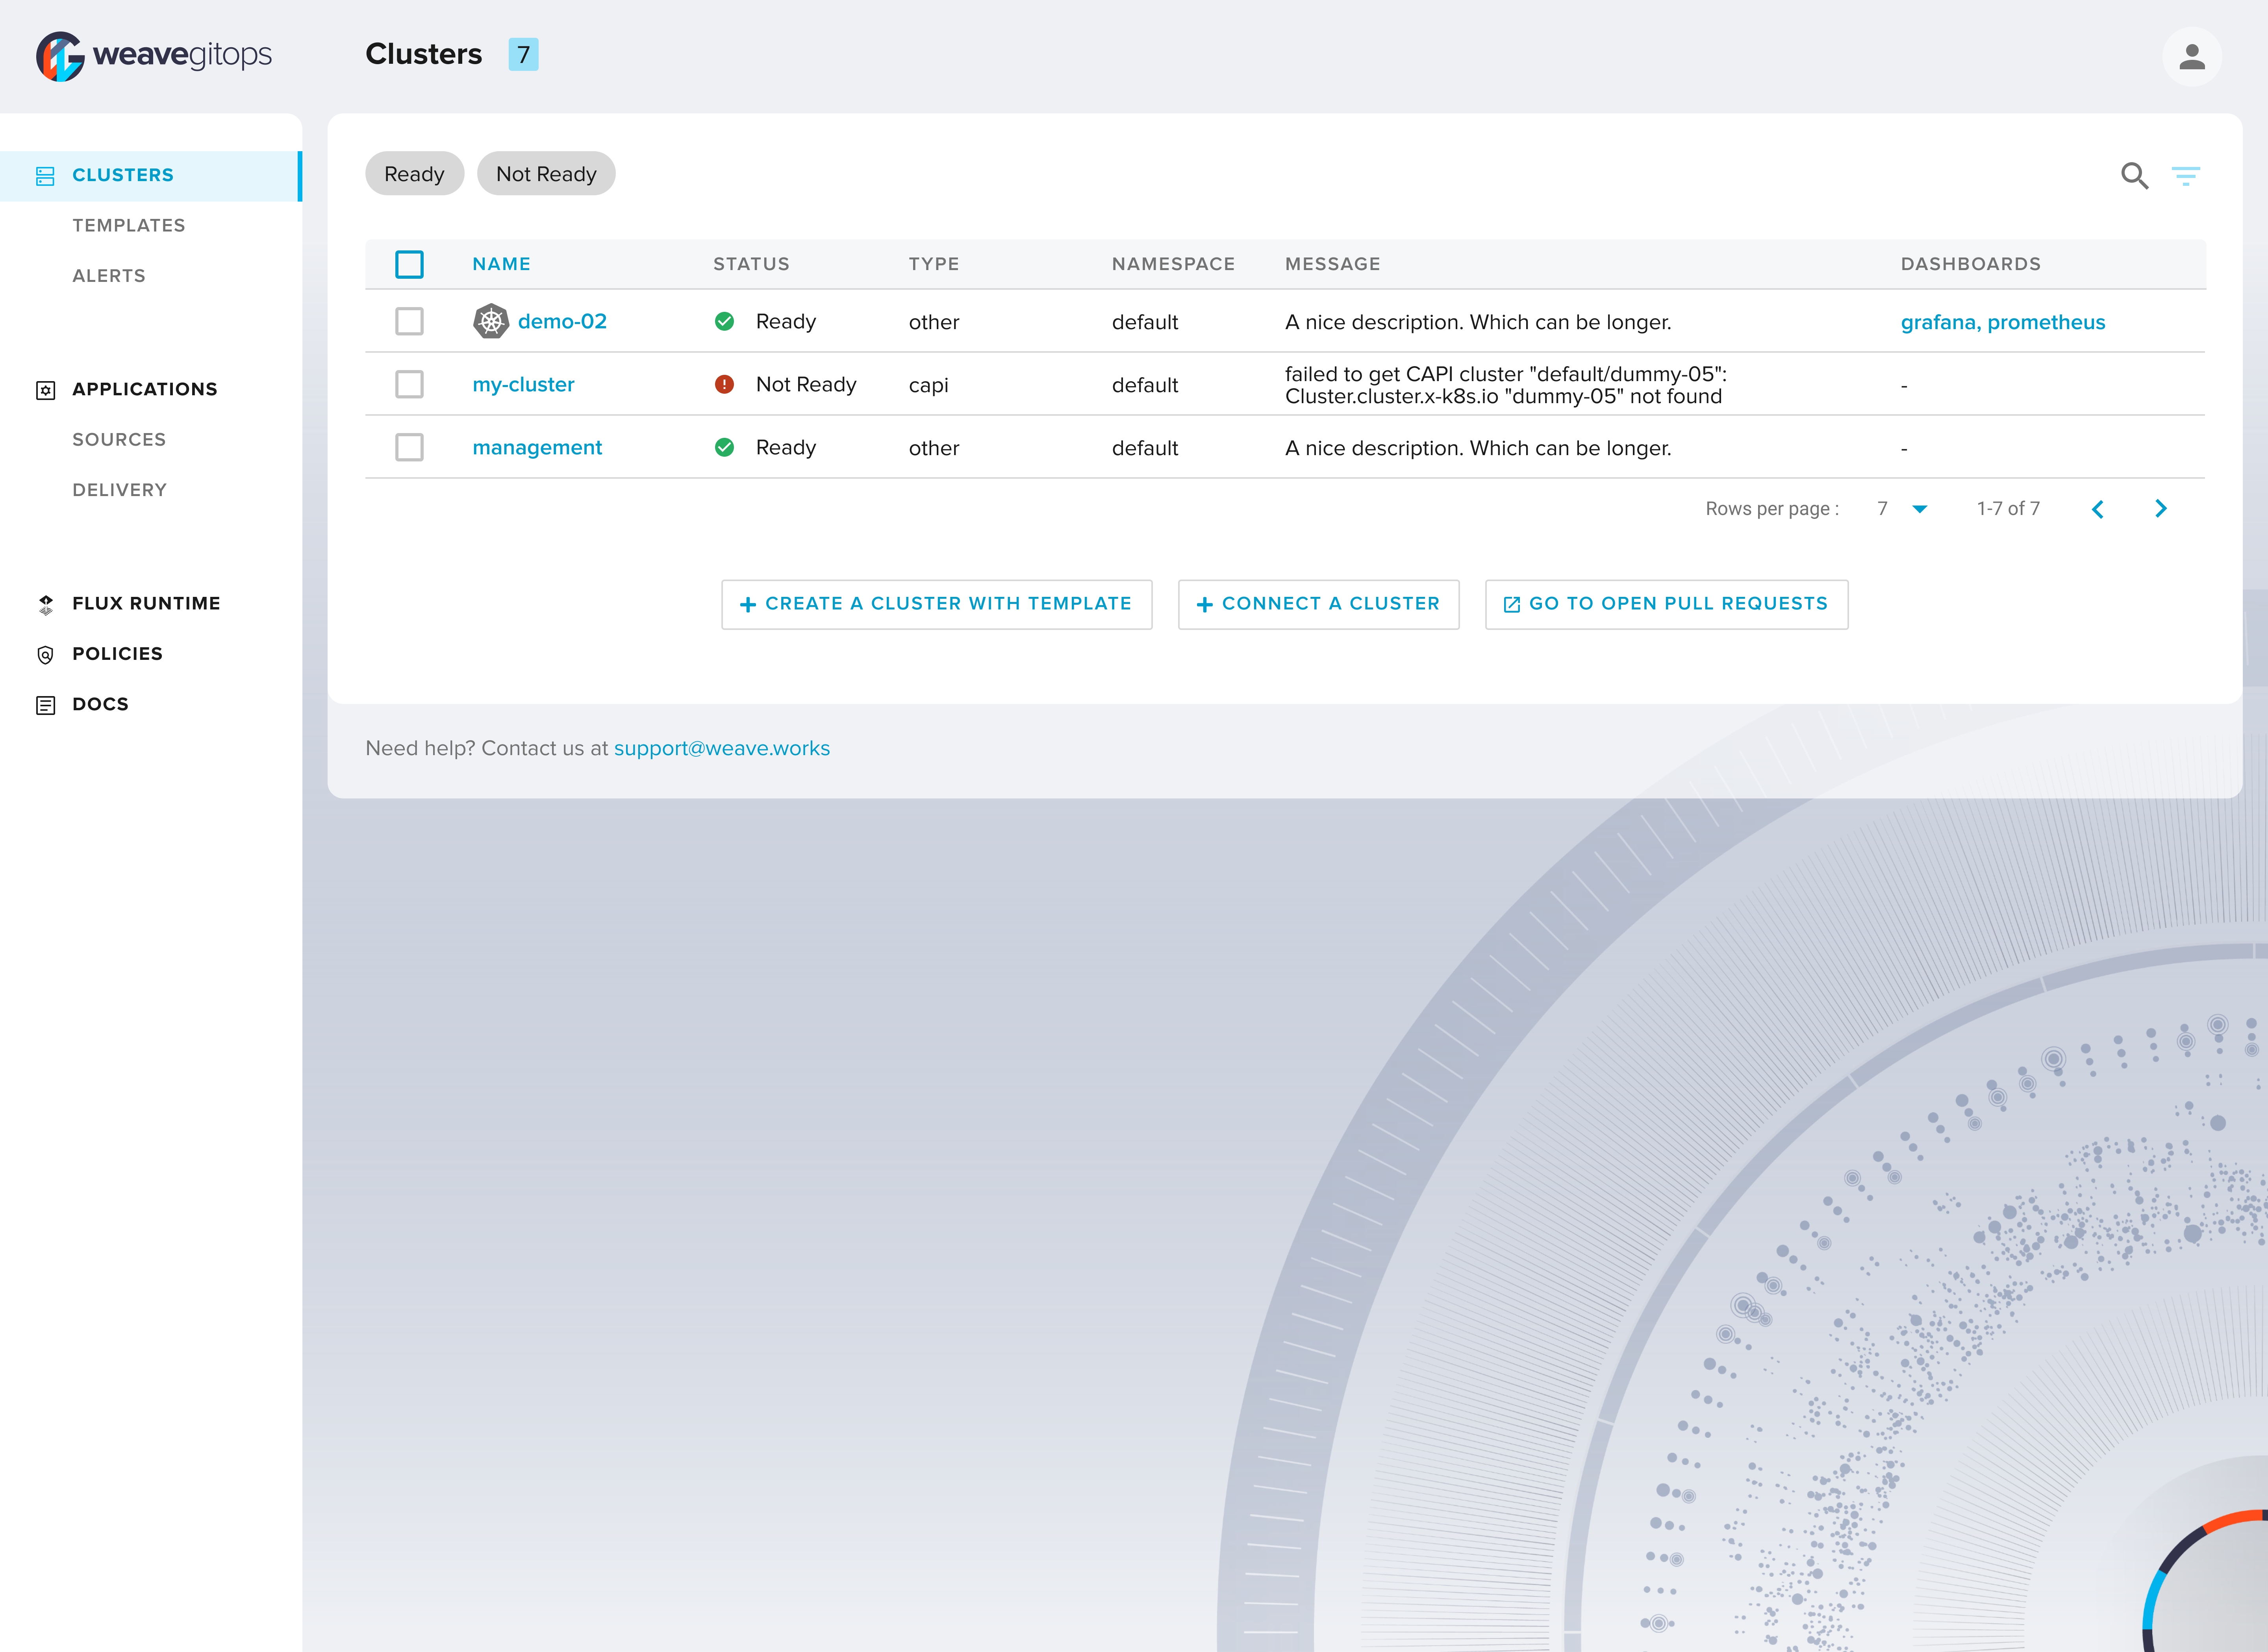The width and height of the screenshot is (2268, 1652).
Task: Check the management row checkbox
Action: point(409,447)
